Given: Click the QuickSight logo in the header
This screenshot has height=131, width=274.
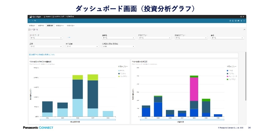Looking at the screenshot, I should (35, 17).
